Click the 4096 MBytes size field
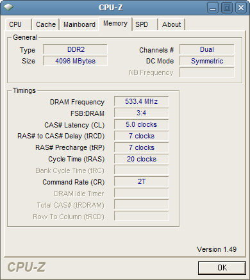Viewport: 250px width, 280px height. (x=75, y=61)
